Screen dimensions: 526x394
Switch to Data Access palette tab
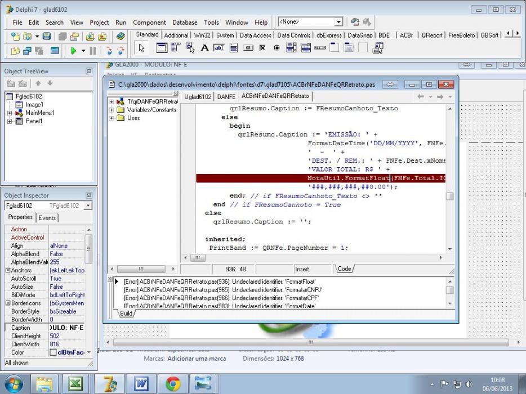(x=255, y=35)
